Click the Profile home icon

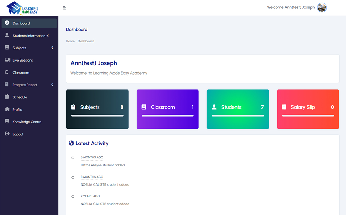click(7, 109)
